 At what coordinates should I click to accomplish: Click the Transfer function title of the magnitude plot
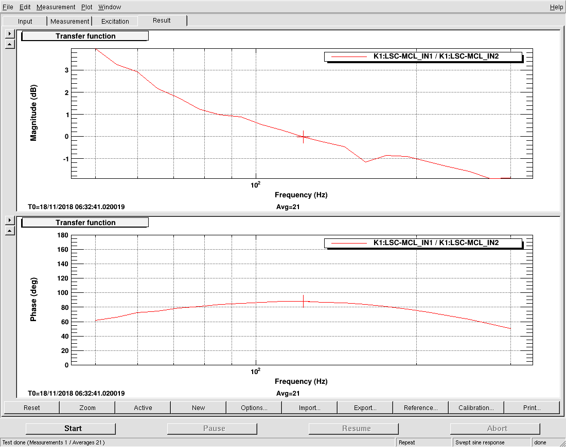pyautogui.click(x=85, y=36)
